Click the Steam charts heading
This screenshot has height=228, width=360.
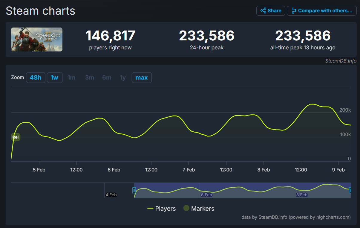pos(41,11)
